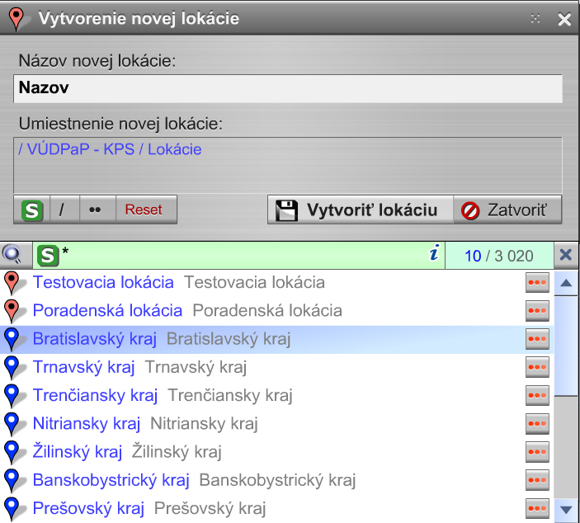This screenshot has height=523, width=580.
Task: Click the VÚDPaP - KPS / Lokácie path link
Action: pyautogui.click(x=111, y=149)
